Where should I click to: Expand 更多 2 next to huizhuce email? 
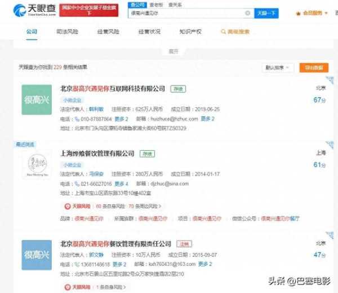pyautogui.click(x=207, y=119)
